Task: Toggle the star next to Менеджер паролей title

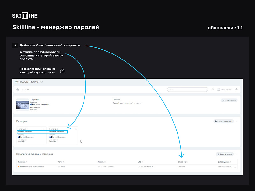Action: tap(41, 82)
